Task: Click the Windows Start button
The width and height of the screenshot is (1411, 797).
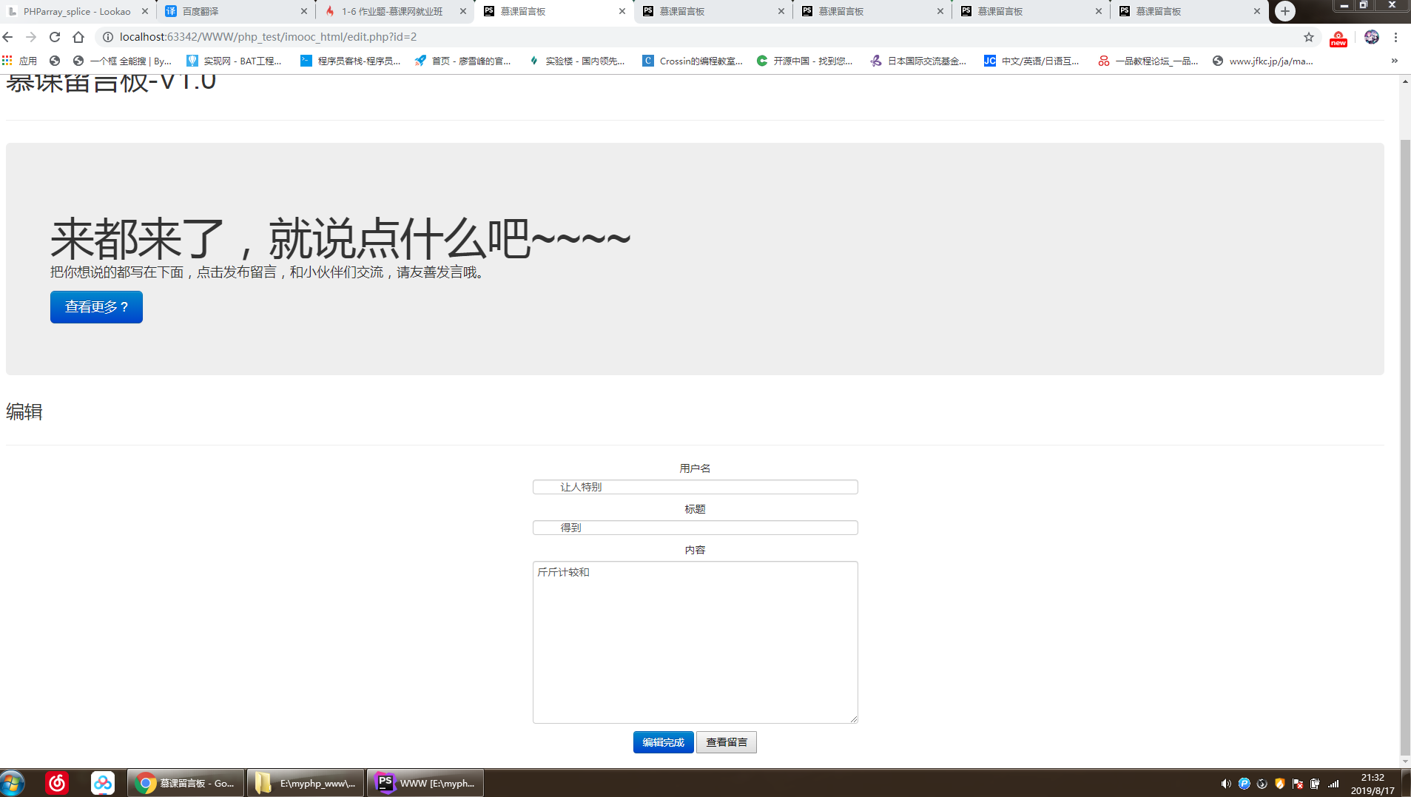Action: (12, 782)
